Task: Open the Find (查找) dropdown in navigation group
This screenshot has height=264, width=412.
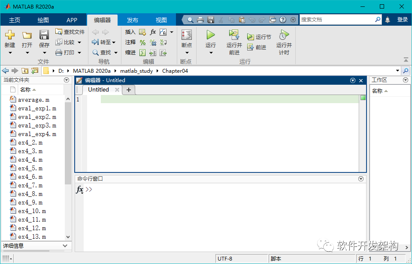Action: click(115, 53)
